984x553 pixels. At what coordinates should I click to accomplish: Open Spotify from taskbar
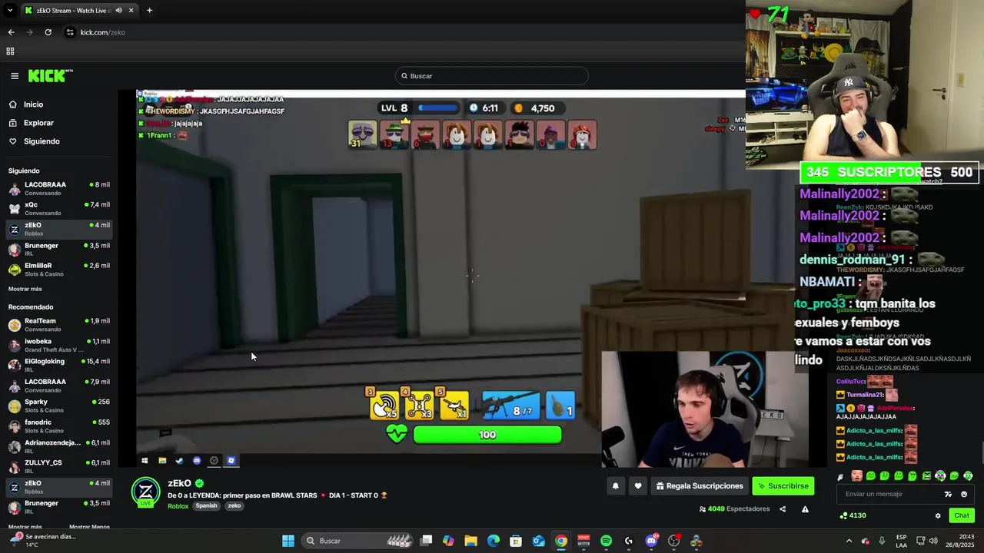[x=606, y=541]
